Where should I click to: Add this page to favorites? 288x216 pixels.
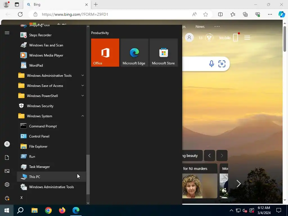(206, 14)
